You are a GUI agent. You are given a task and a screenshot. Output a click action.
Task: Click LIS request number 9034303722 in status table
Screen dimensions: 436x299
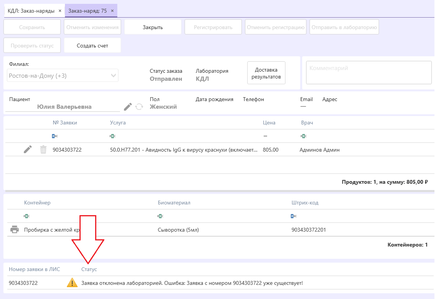tap(23, 283)
